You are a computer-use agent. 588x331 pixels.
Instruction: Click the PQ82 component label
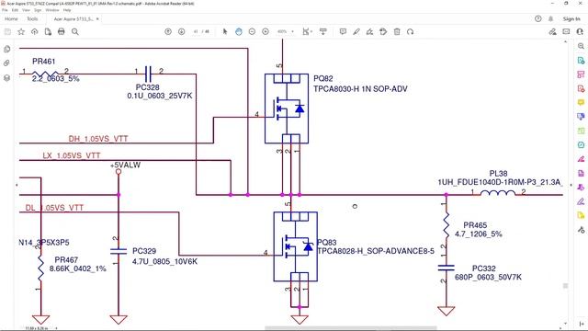322,78
